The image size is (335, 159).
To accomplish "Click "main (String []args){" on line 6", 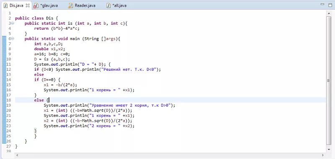I will [95, 38].
